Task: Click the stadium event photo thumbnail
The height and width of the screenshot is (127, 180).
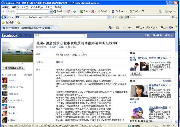Action: pyautogui.click(x=18, y=52)
